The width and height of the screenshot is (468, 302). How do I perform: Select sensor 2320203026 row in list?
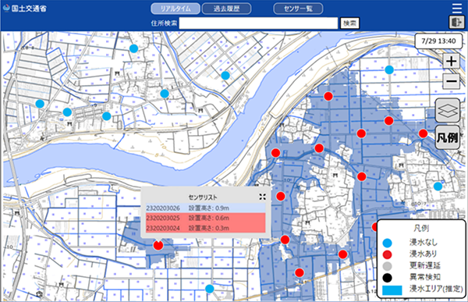206,208
